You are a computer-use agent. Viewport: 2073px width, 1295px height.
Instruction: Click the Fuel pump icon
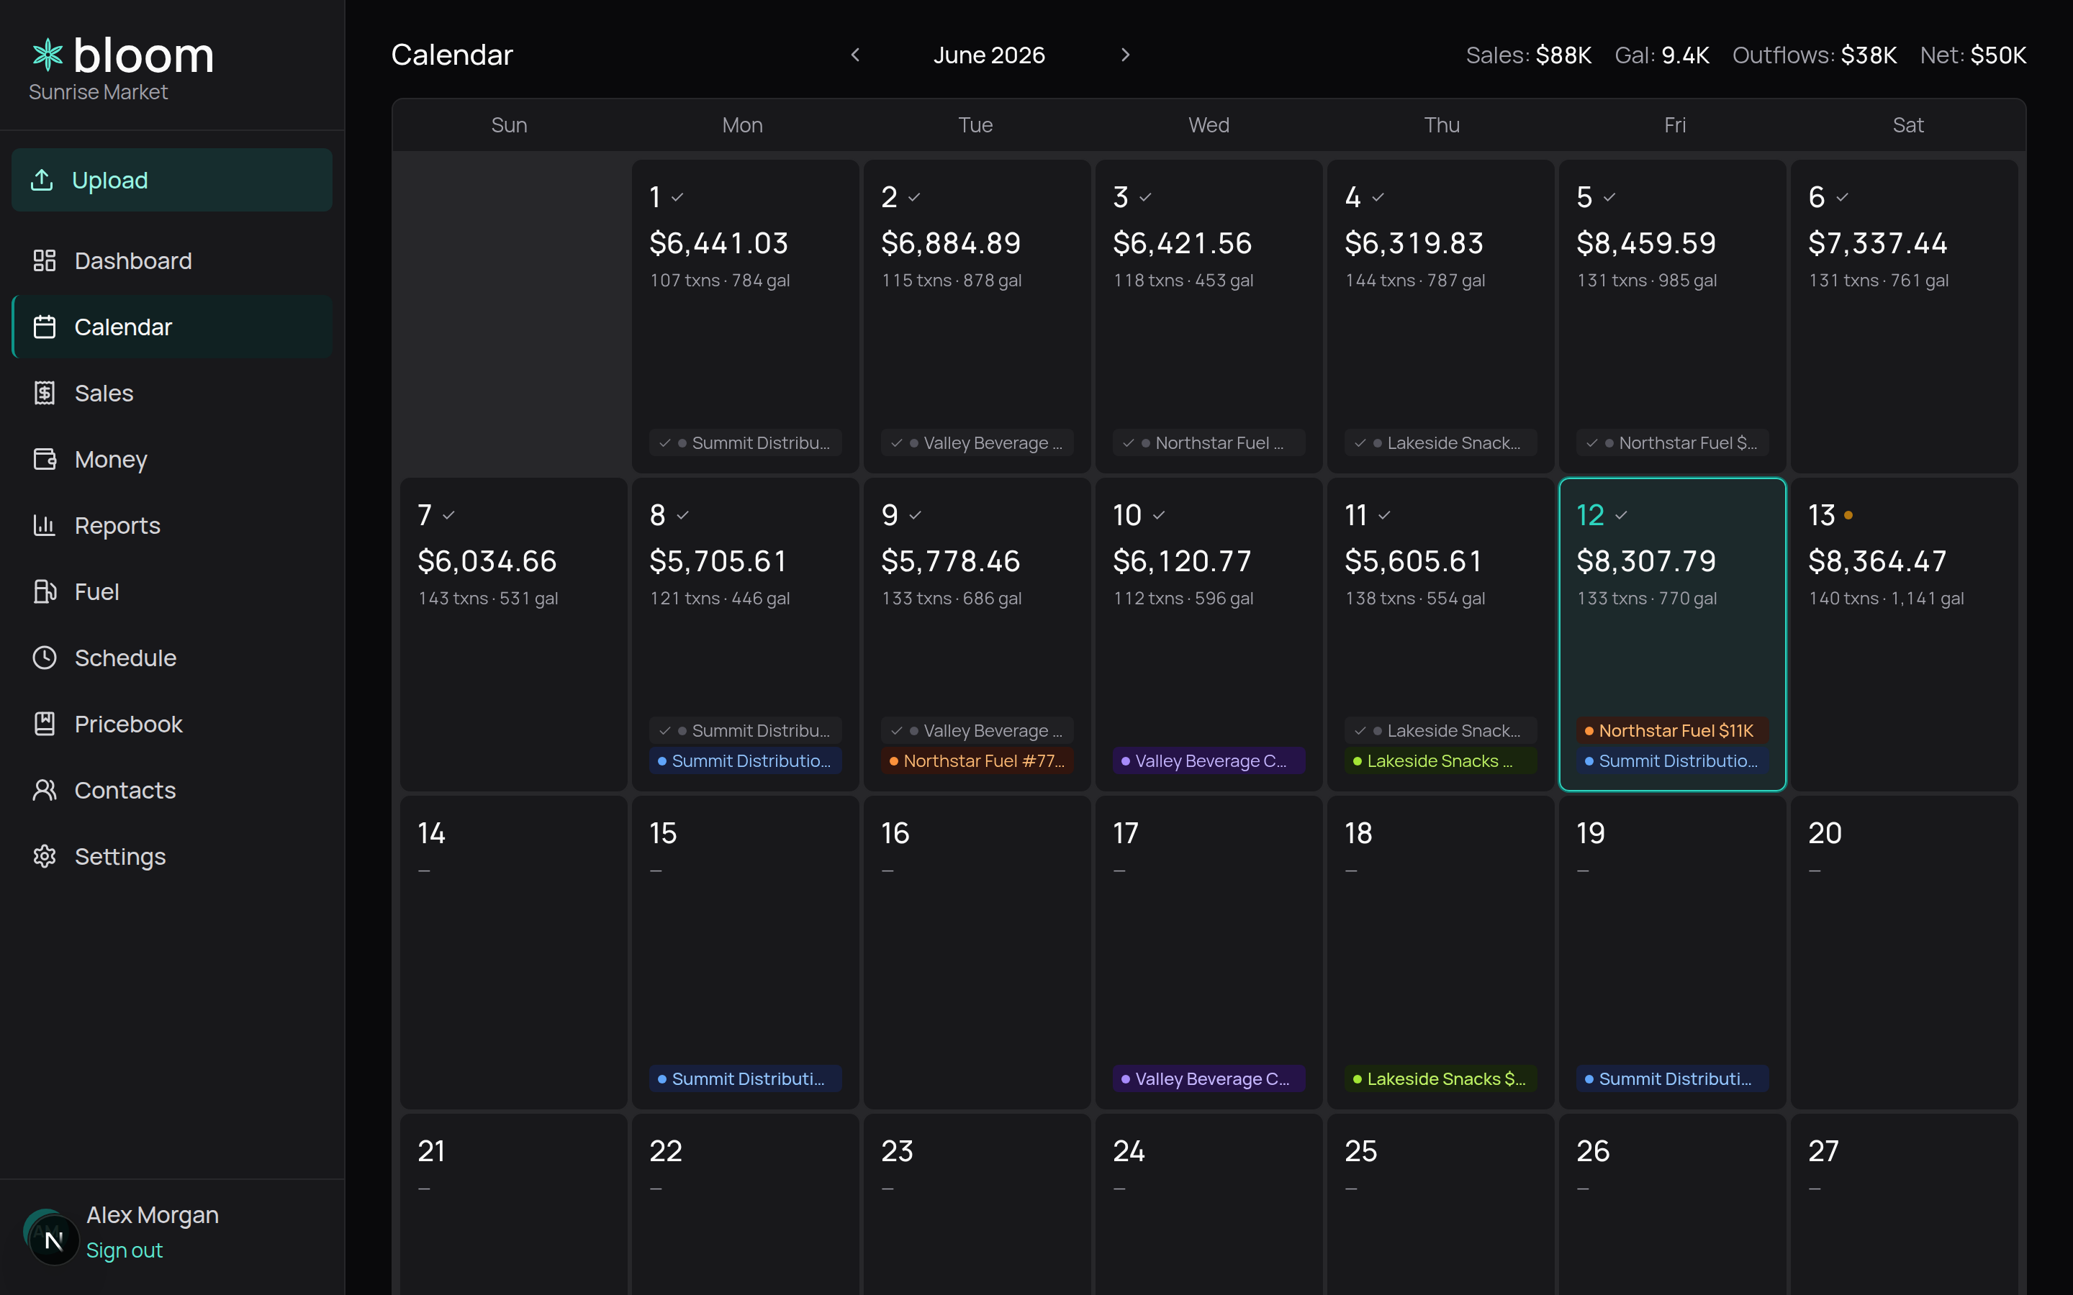click(45, 592)
